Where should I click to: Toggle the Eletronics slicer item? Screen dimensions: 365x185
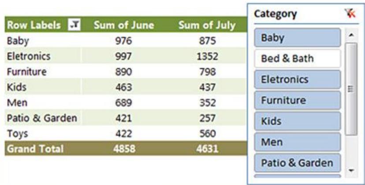tap(298, 80)
